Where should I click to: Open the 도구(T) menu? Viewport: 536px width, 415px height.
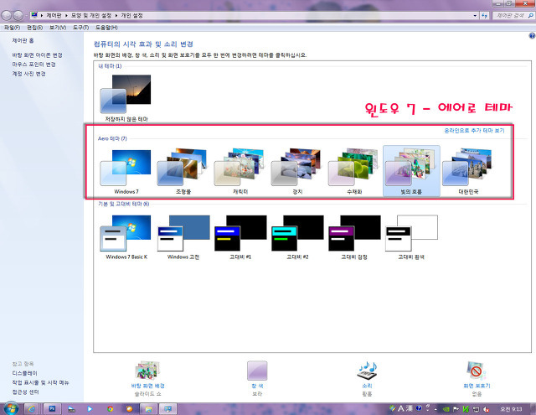(80, 28)
